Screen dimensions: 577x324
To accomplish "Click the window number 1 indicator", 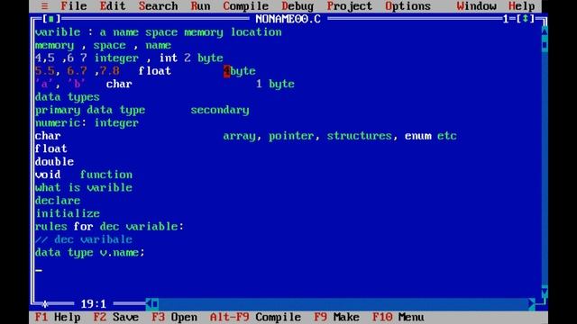I will click(506, 19).
